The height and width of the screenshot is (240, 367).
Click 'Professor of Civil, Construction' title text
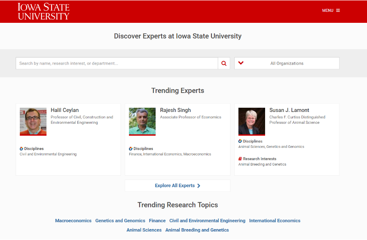(x=82, y=120)
